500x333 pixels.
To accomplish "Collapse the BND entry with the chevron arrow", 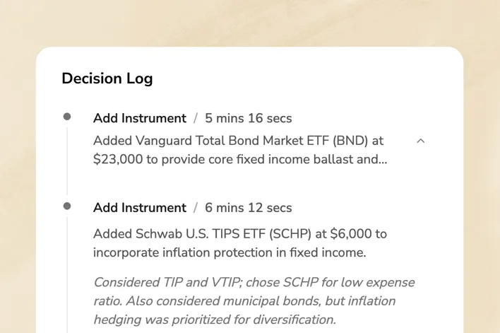I will tap(421, 141).
